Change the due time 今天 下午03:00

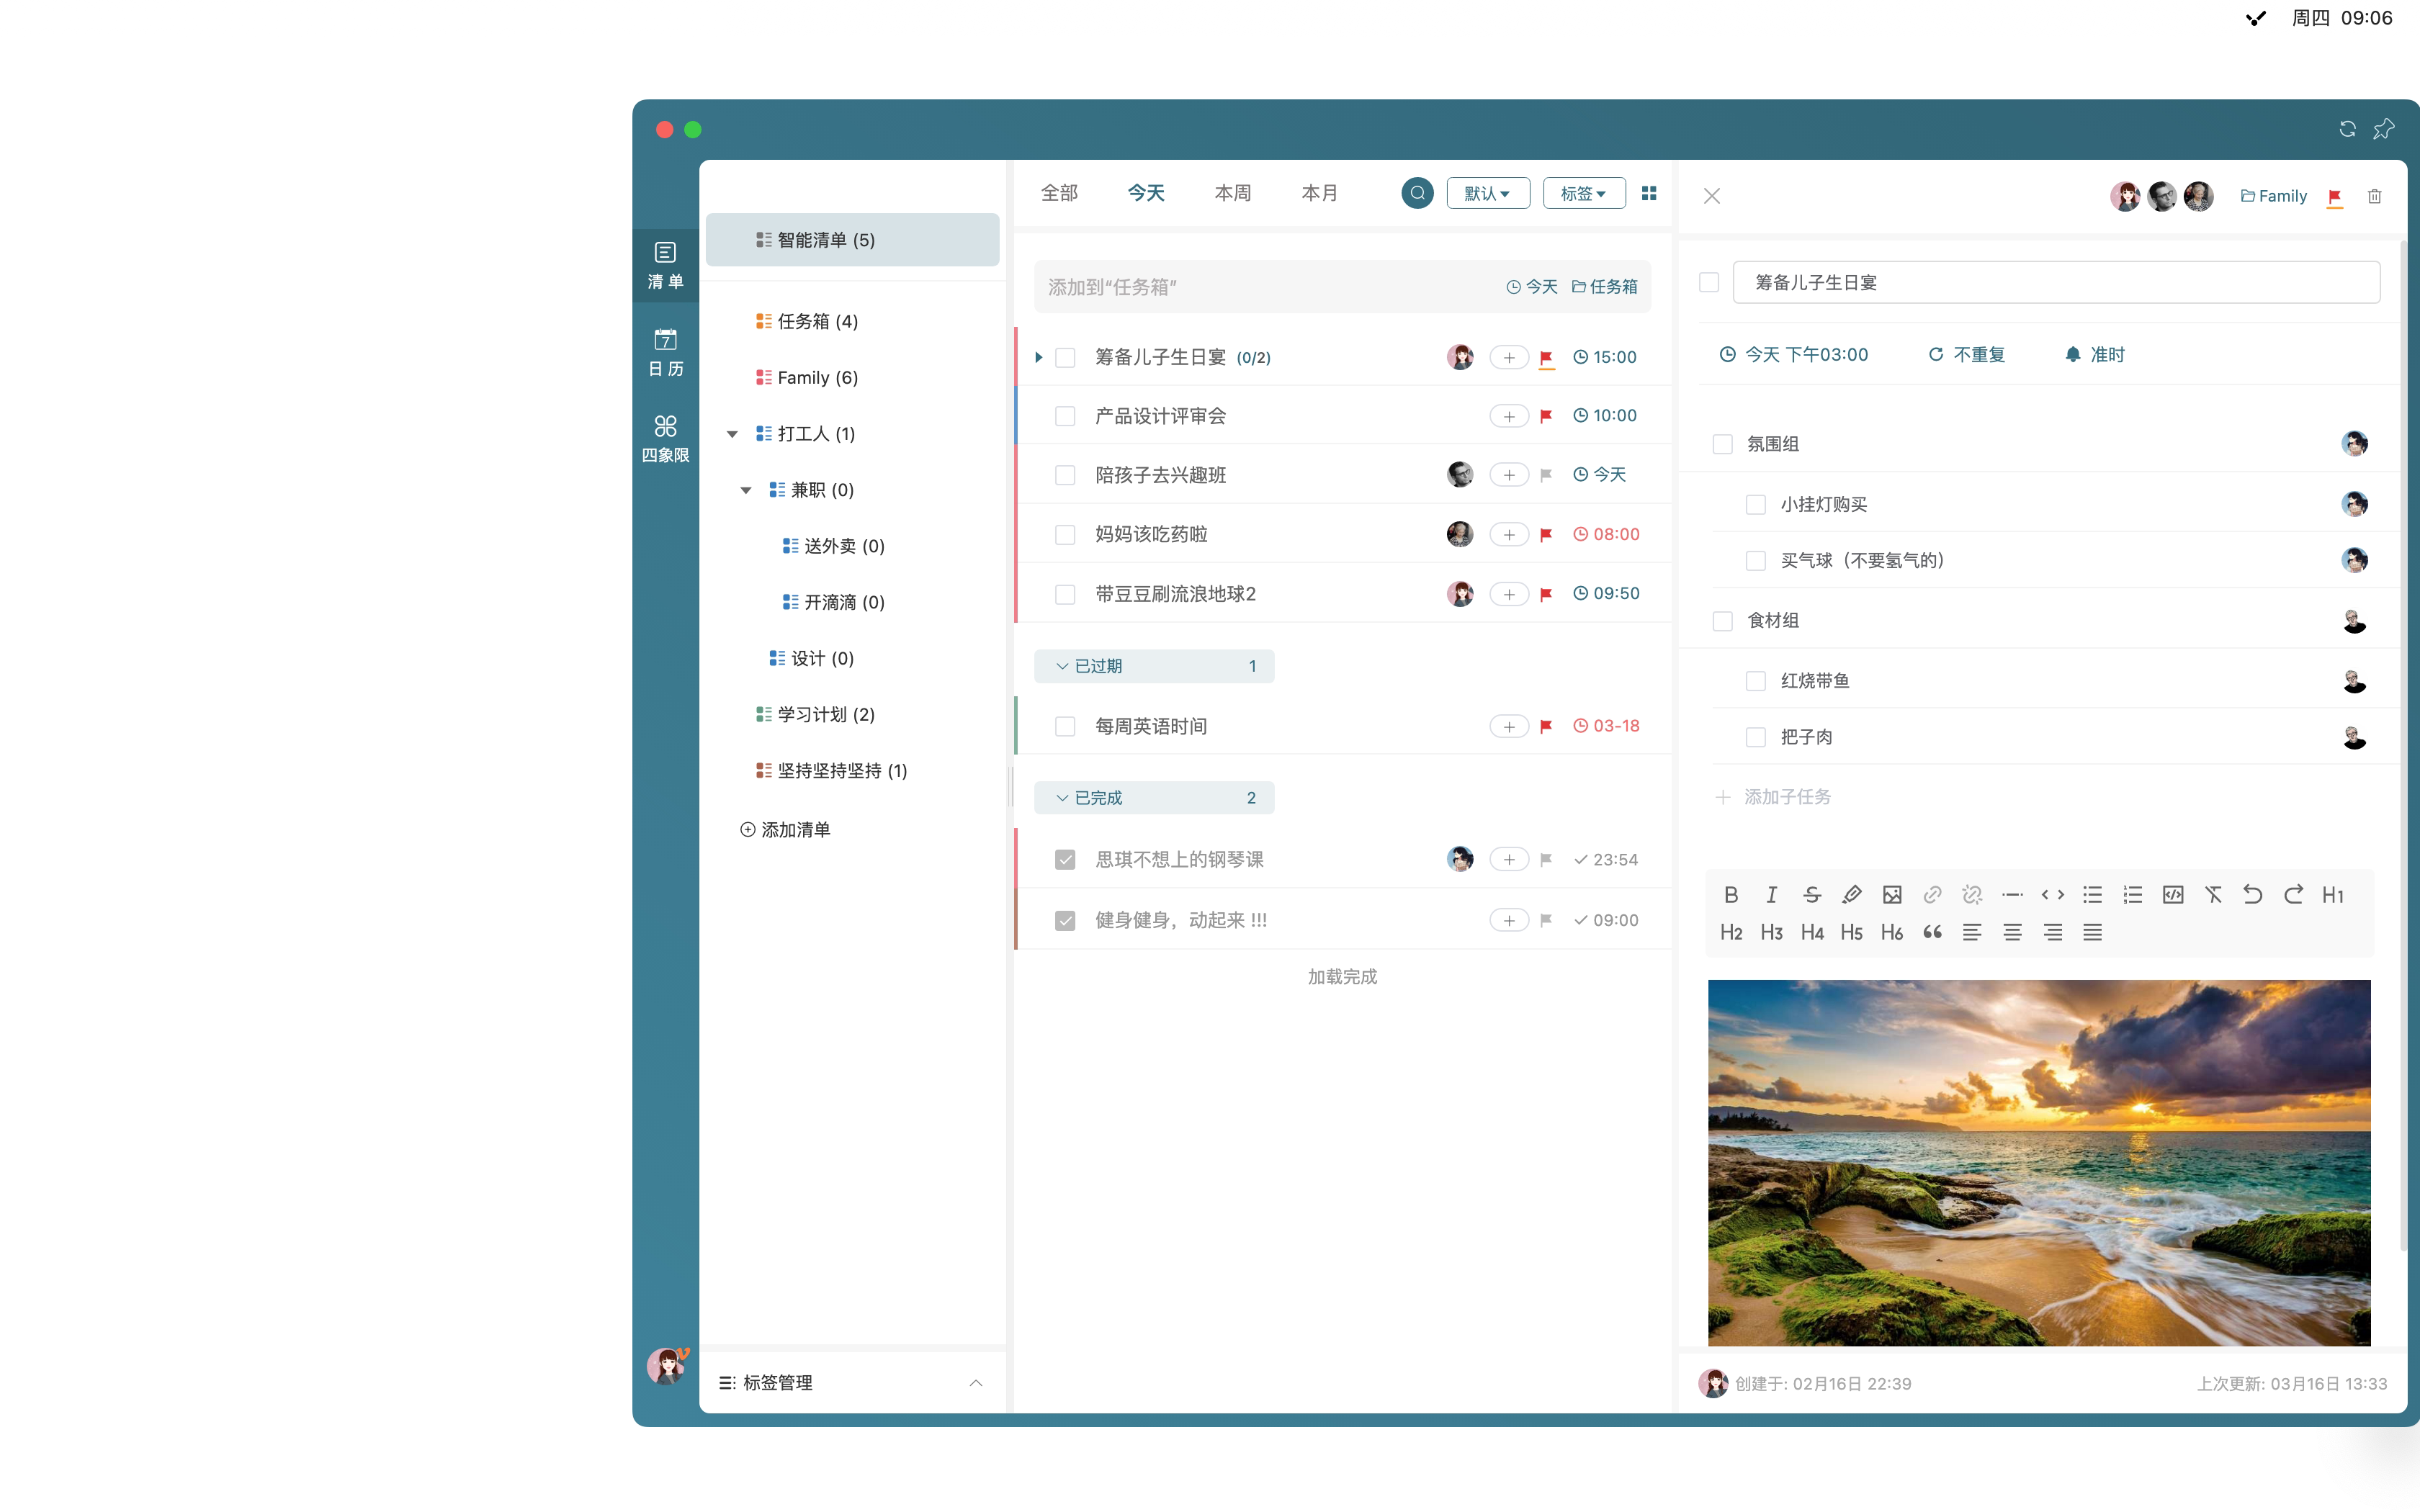pyautogui.click(x=1793, y=355)
